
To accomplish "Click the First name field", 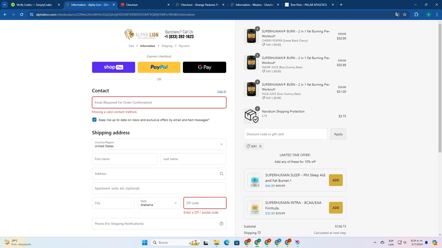I will coord(125,159).
